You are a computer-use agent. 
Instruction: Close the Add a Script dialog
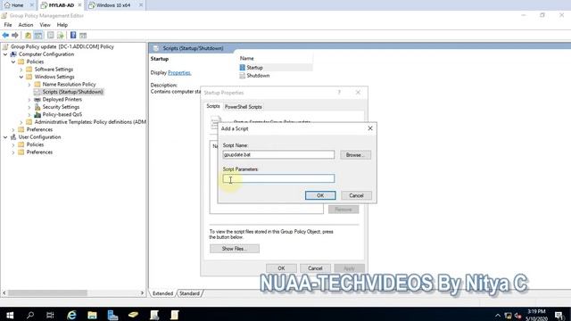370,128
